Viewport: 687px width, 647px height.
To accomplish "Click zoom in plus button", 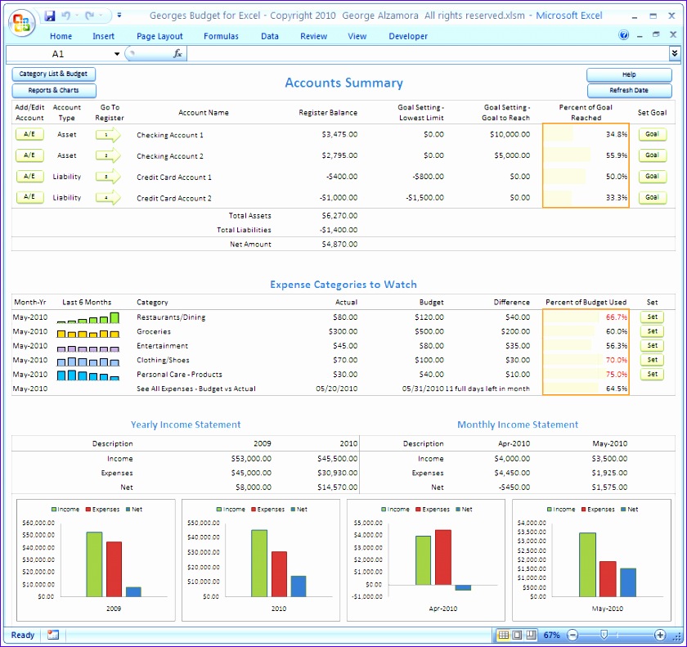I will [x=660, y=635].
